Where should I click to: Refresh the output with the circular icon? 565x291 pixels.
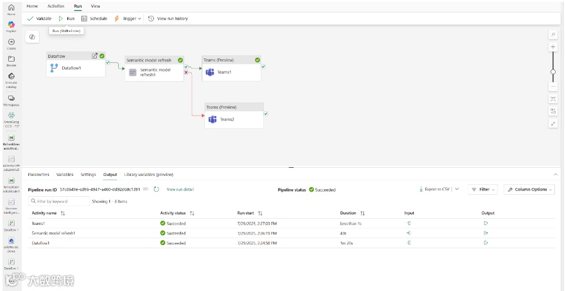click(156, 189)
